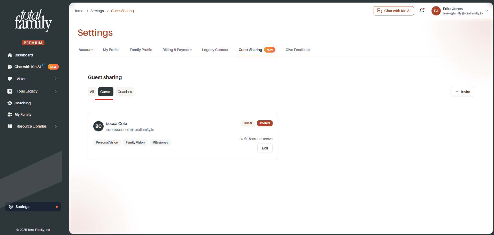The image size is (494, 235).
Task: Click the Total Legacy vault icon
Action: coord(10,91)
